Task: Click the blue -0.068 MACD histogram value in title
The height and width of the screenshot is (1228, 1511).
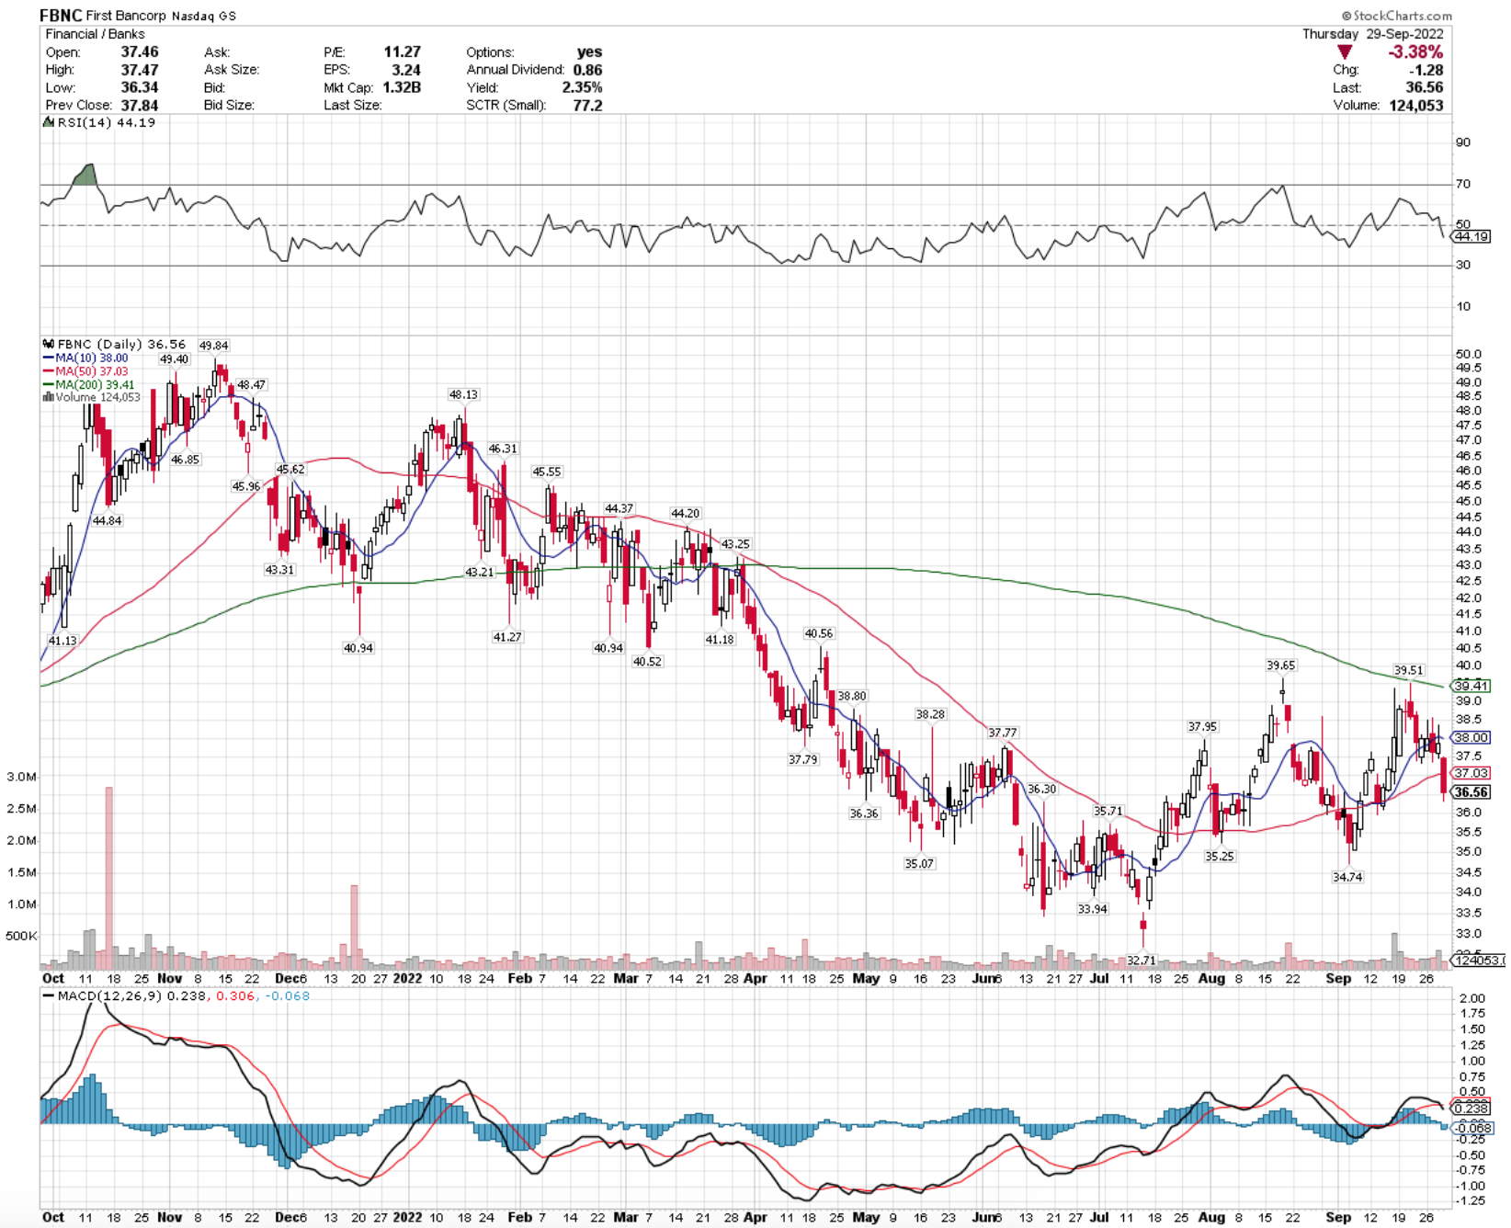Action: tap(287, 995)
